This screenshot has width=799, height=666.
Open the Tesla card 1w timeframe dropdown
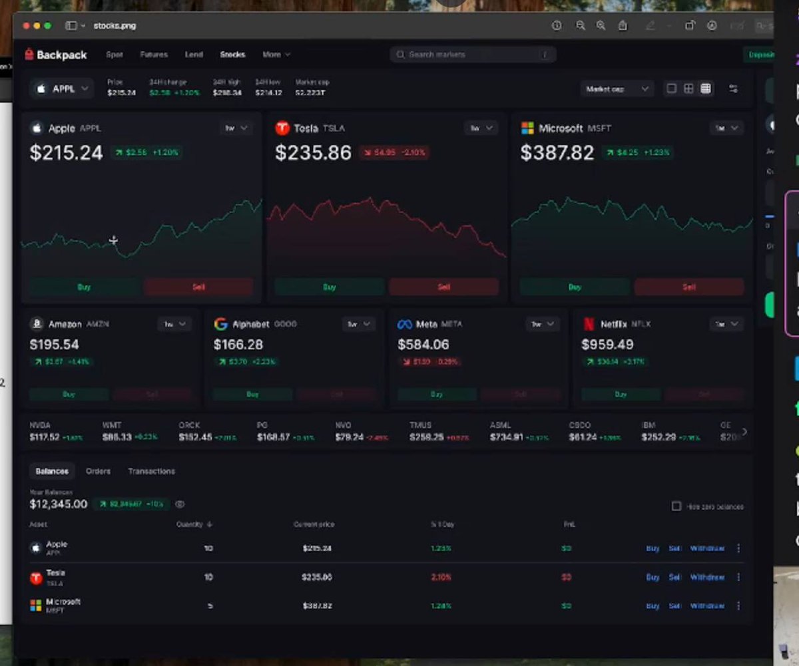tap(481, 128)
